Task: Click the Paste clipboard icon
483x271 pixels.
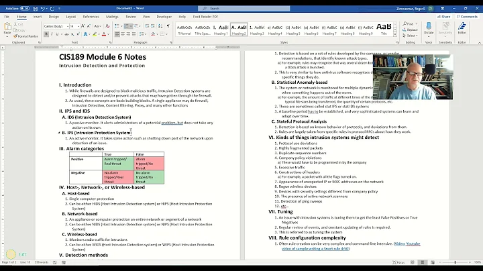Action: pos(7,27)
